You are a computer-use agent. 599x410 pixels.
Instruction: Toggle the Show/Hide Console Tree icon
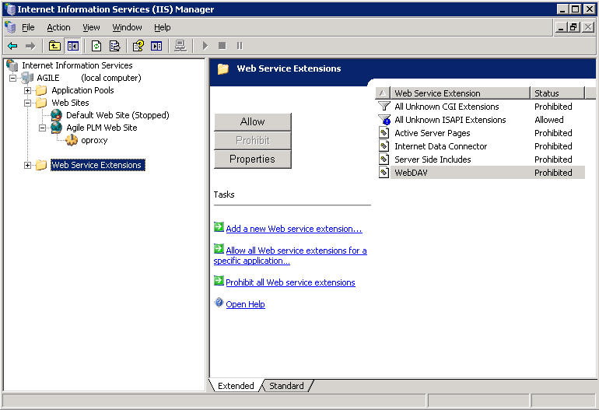[x=72, y=46]
